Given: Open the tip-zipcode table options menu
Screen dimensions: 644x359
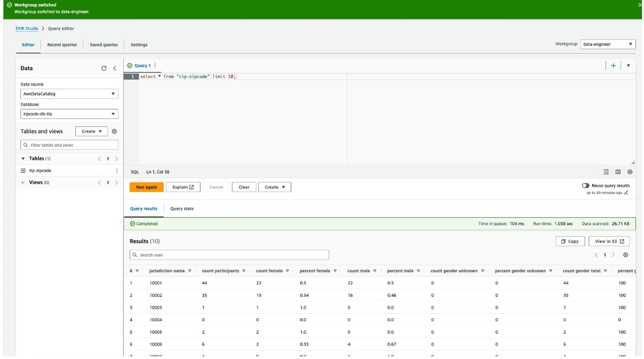Looking at the screenshot, I should pos(116,169).
